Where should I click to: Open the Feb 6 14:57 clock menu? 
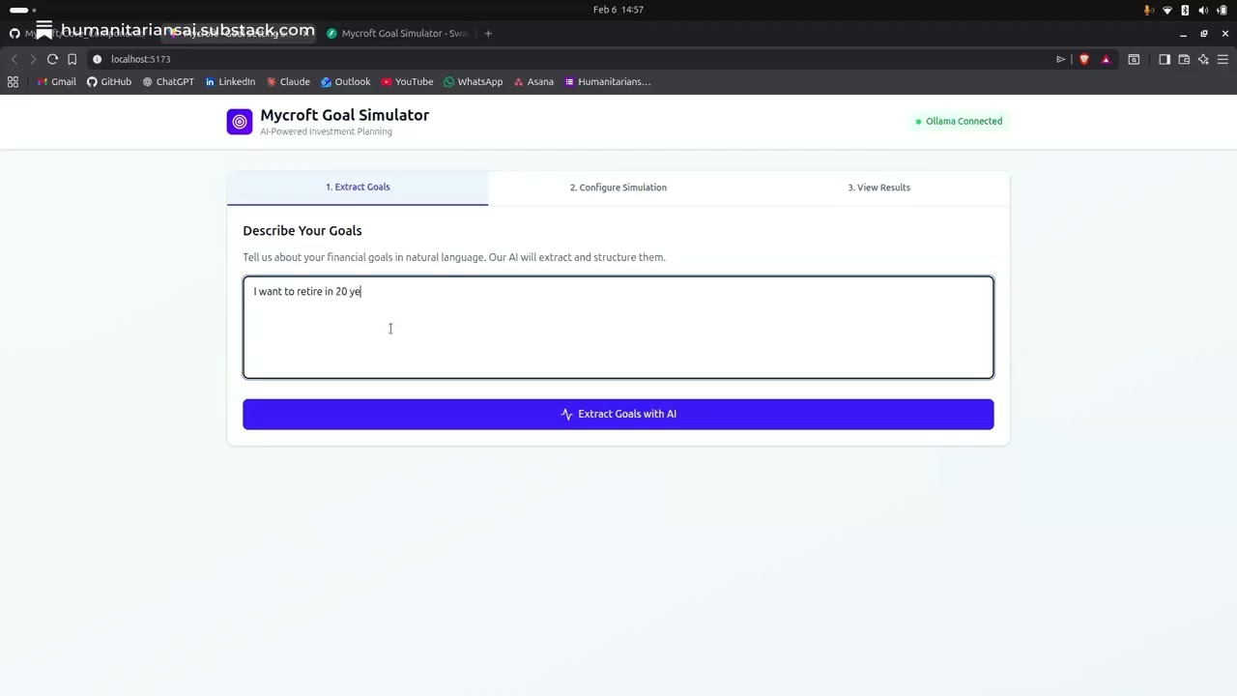click(618, 10)
